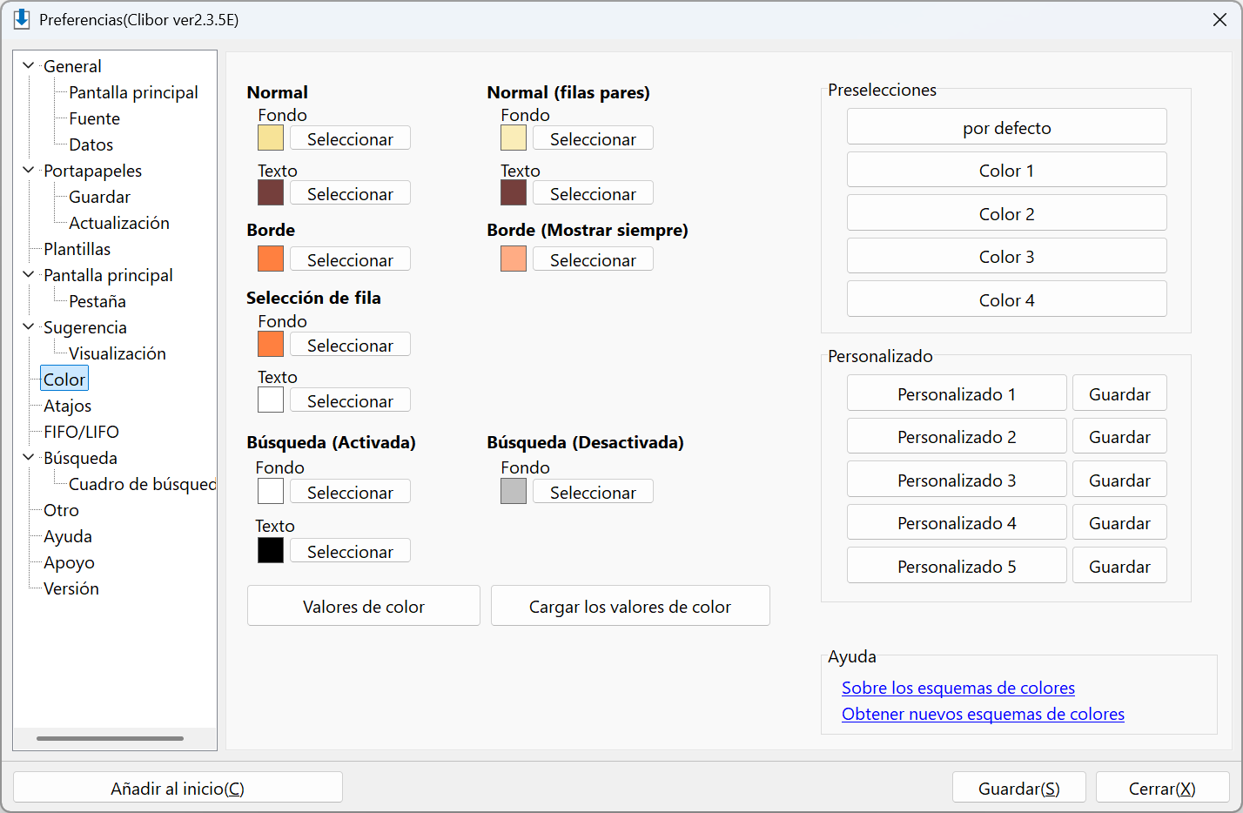Image resolution: width=1243 pixels, height=813 pixels.
Task: Open FIFO/LIFO settings
Action: click(81, 432)
